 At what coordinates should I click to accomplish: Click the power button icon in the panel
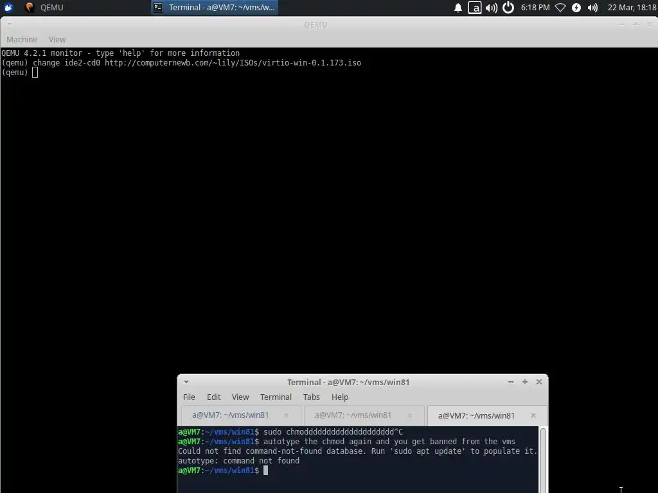click(508, 8)
